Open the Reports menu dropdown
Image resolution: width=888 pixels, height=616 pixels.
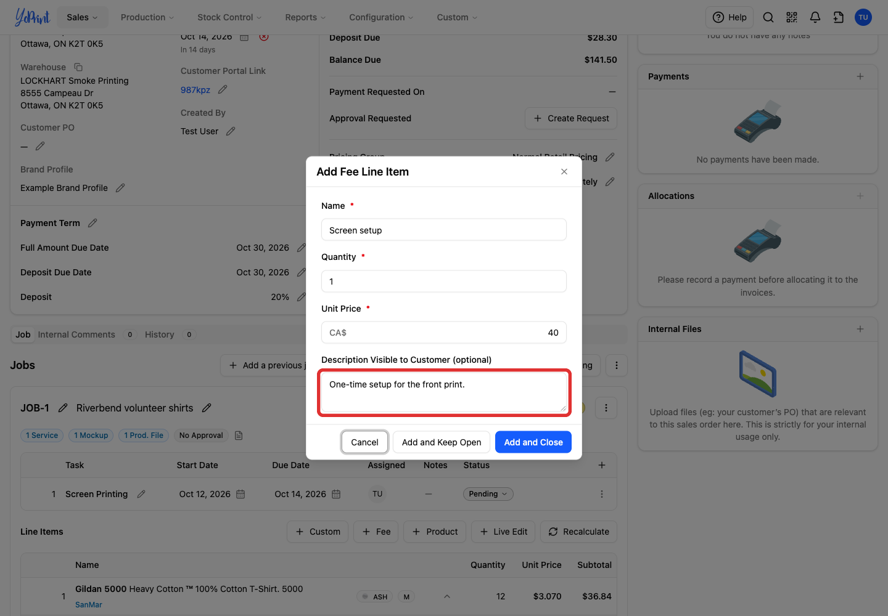point(305,17)
